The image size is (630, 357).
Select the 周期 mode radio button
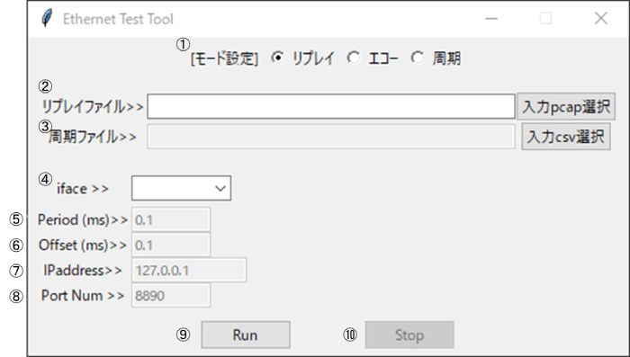[418, 58]
